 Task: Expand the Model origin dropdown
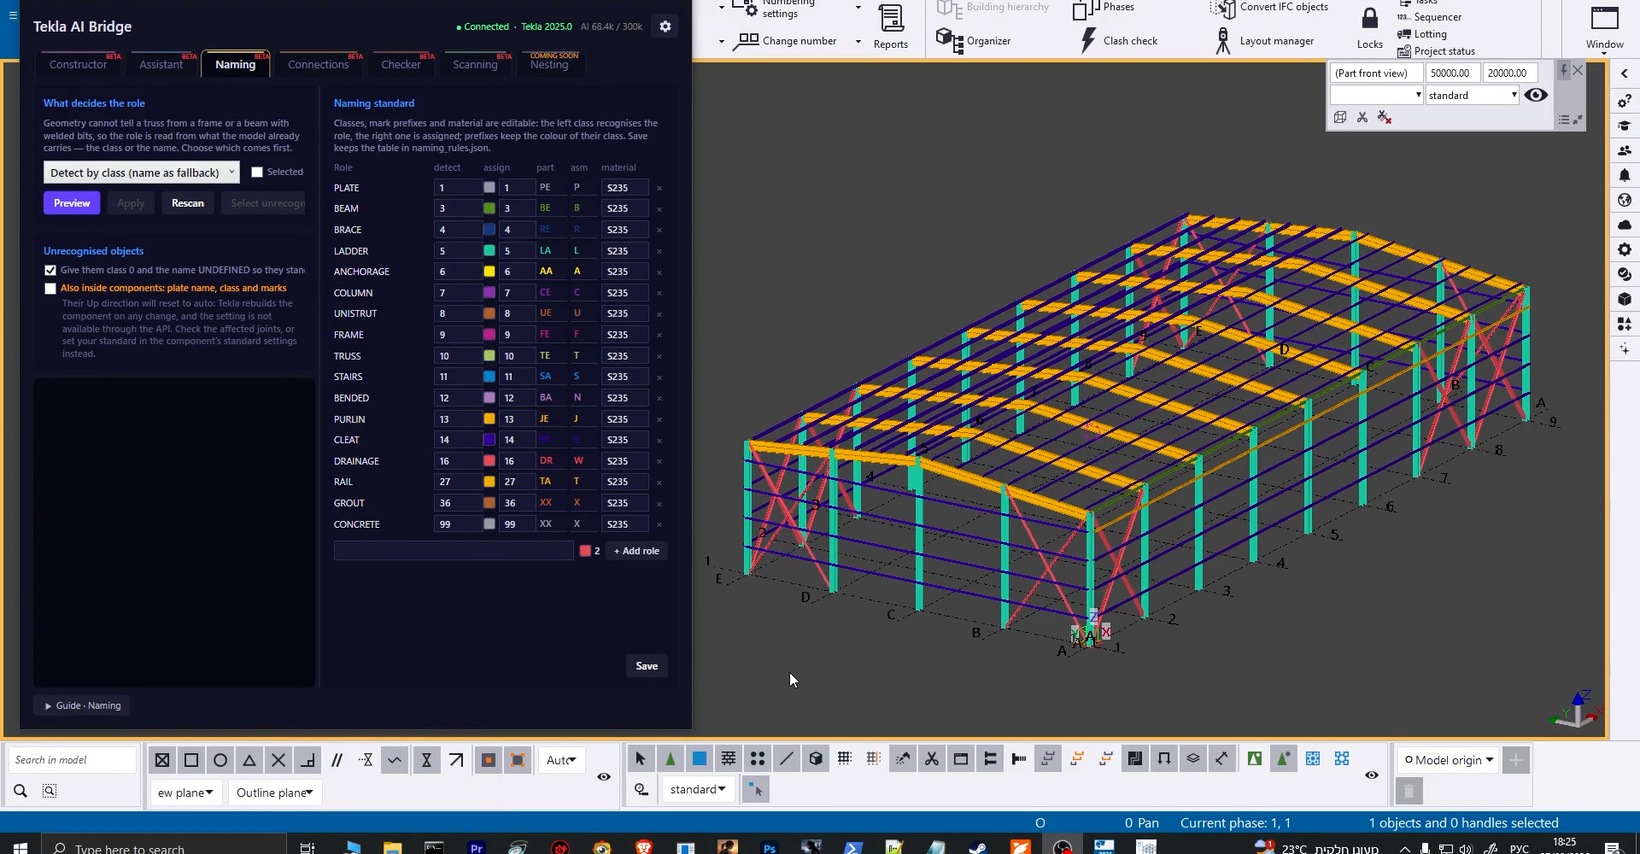point(1449,760)
